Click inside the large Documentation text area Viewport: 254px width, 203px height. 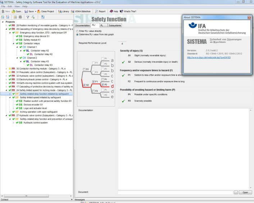point(184,149)
